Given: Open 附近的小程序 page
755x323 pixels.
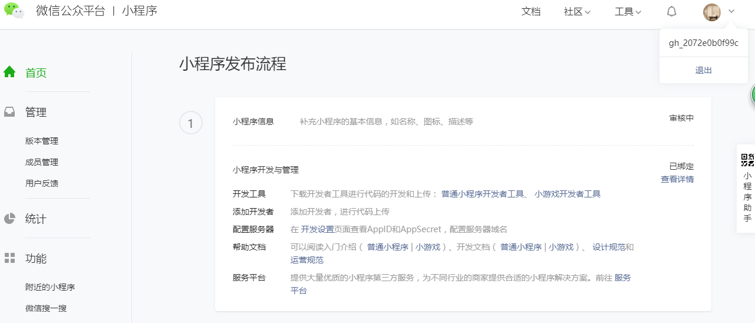Looking at the screenshot, I should 50,287.
